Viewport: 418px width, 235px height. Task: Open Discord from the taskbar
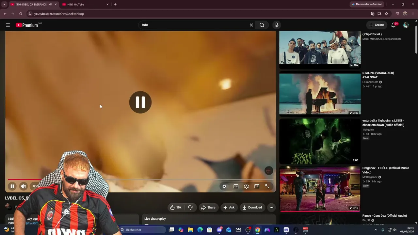point(219,230)
